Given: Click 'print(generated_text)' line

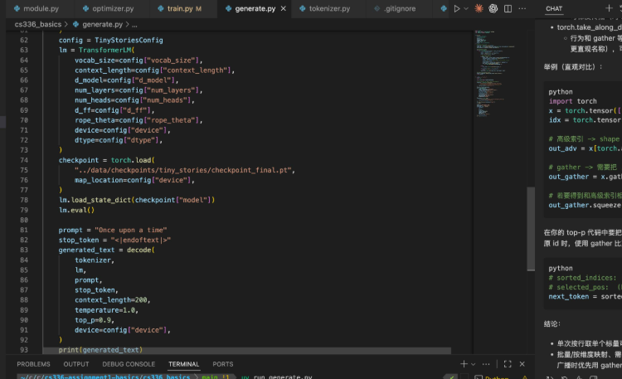Looking at the screenshot, I should point(100,350).
